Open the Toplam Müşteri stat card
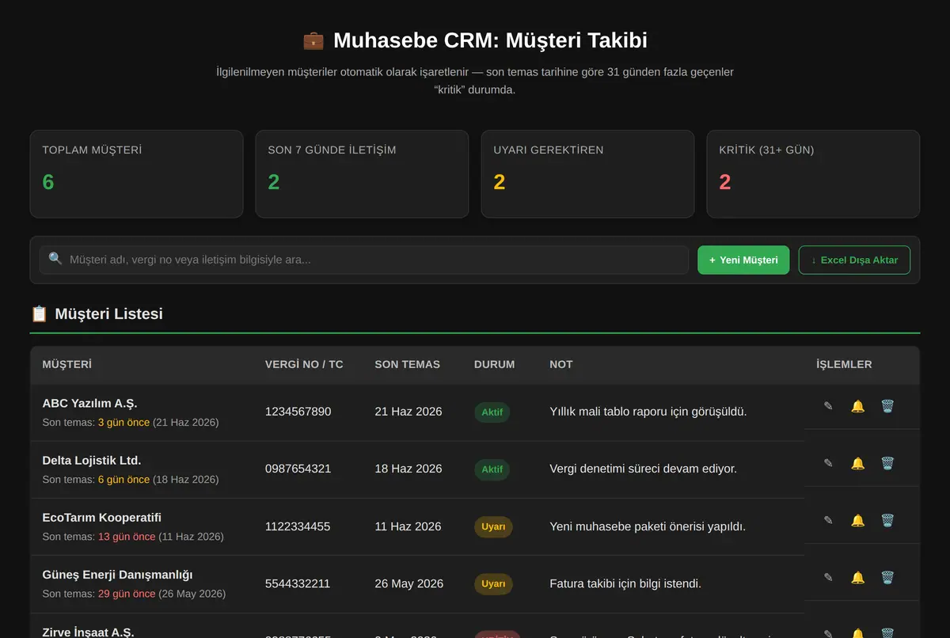Screen dimensions: 950x638 pyautogui.click(x=136, y=174)
